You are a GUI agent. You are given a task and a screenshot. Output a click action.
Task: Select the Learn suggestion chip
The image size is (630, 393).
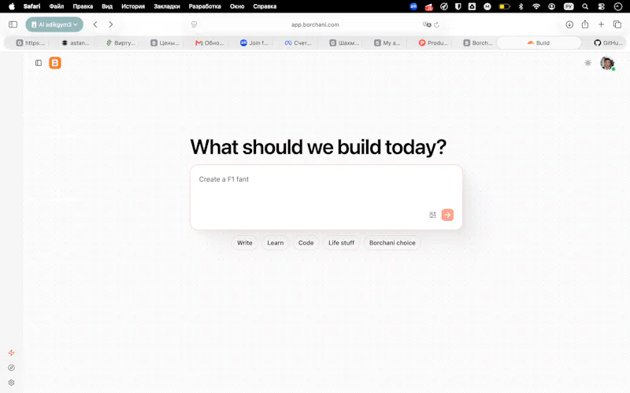point(275,243)
